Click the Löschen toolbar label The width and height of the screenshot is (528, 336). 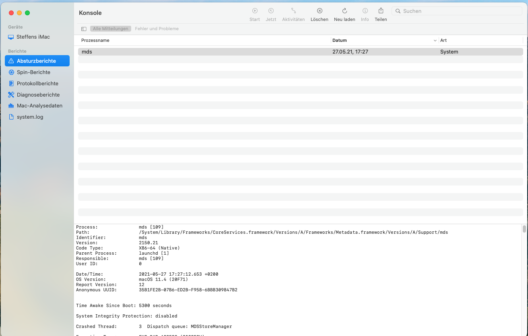click(320, 19)
